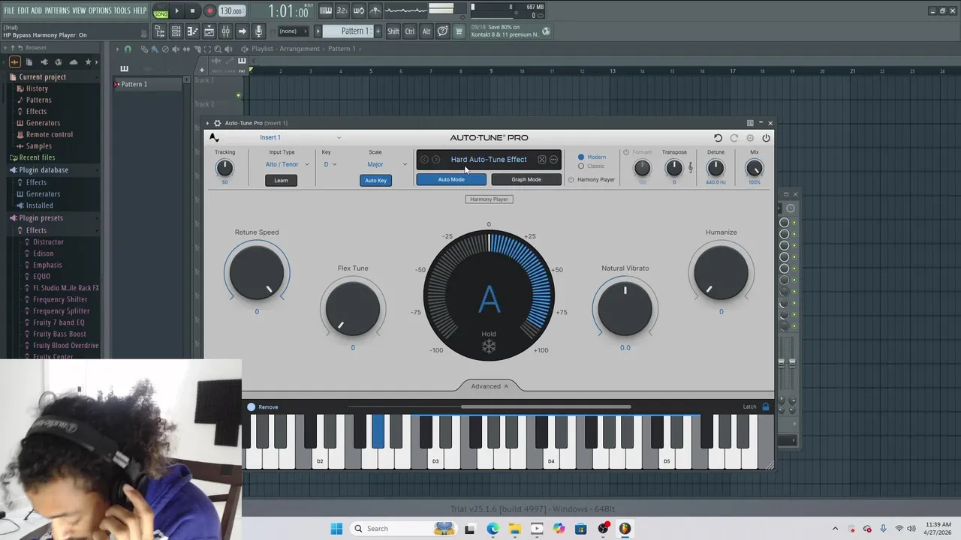
Task: Open the (none) snap dropdown
Action: coord(294,31)
